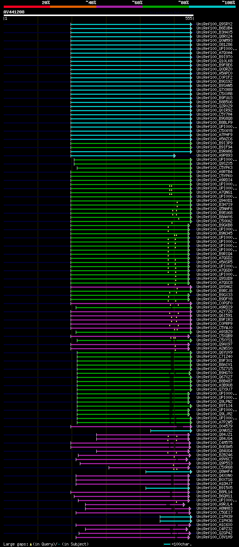Click label UniRef100_Q84JZ1

[214, 434]
